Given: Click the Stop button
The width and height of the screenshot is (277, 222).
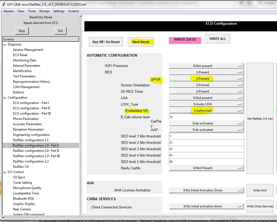Looking at the screenshot, I should click(22, 31).
